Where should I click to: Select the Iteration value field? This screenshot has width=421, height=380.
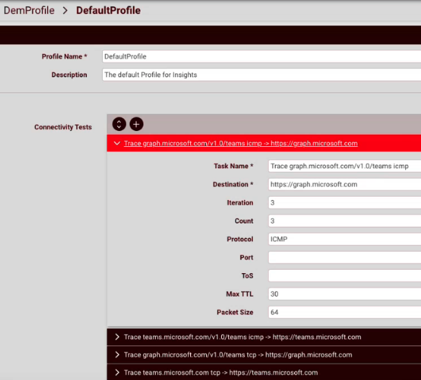coord(344,203)
